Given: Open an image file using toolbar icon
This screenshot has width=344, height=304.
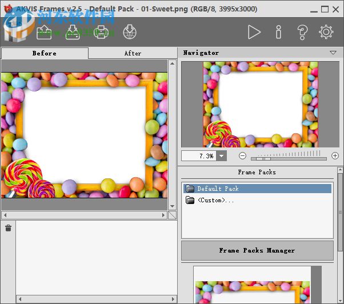Looking at the screenshot, I should pyautogui.click(x=44, y=32).
